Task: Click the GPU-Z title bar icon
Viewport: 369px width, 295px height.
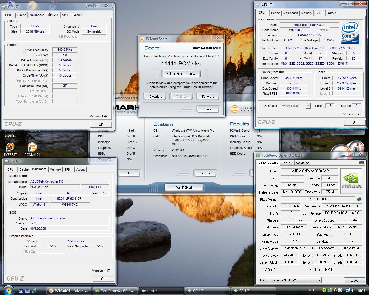Action: click(258, 156)
